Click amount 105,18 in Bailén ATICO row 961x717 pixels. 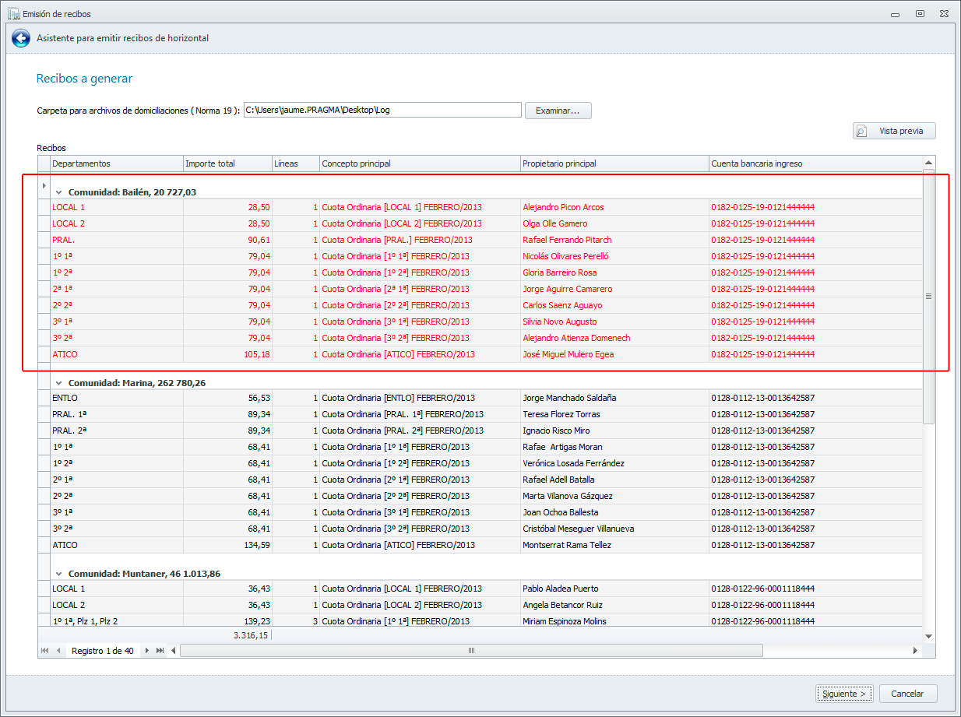tap(256, 354)
